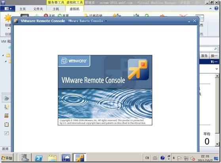Click the 操… column header

tap(214, 56)
